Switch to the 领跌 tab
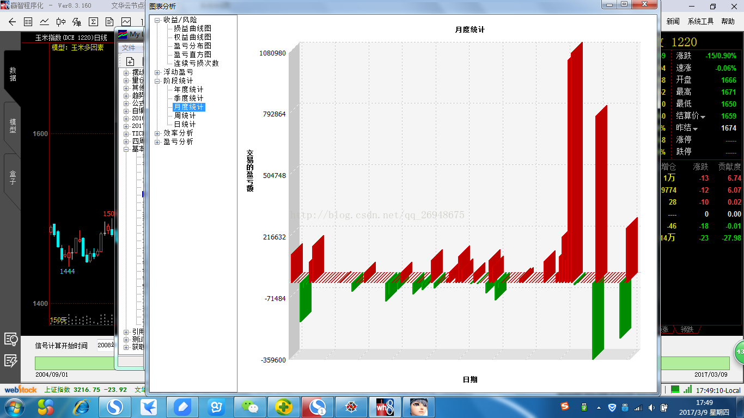The width and height of the screenshot is (744, 418). (x=687, y=329)
